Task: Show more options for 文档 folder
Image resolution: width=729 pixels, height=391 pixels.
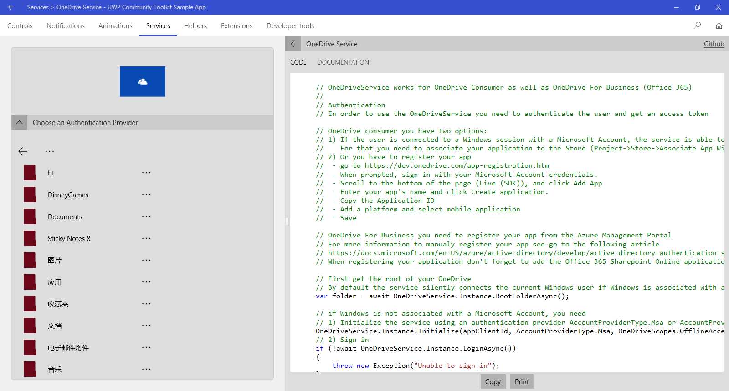Action: pos(146,326)
